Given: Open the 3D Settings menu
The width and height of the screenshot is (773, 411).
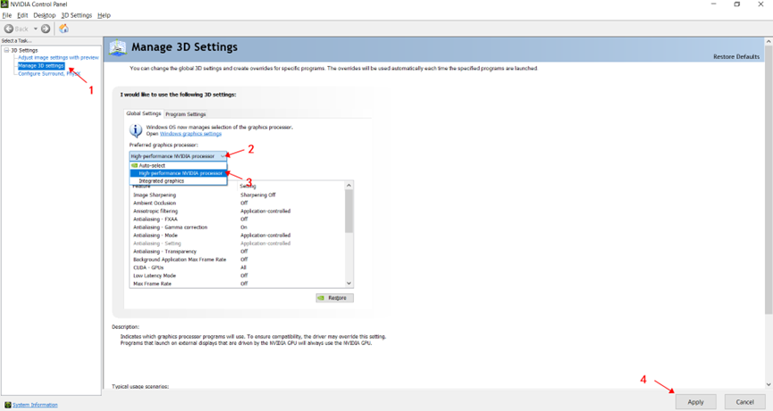Looking at the screenshot, I should (x=77, y=15).
